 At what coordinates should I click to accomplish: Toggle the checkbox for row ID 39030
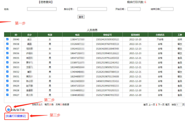[7, 81]
